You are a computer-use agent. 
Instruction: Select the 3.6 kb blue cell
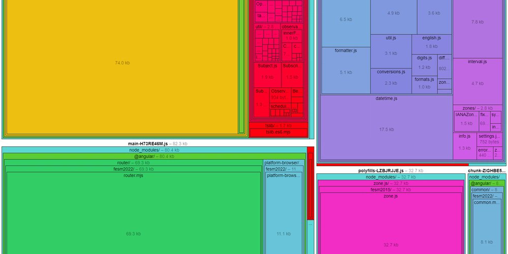click(434, 17)
